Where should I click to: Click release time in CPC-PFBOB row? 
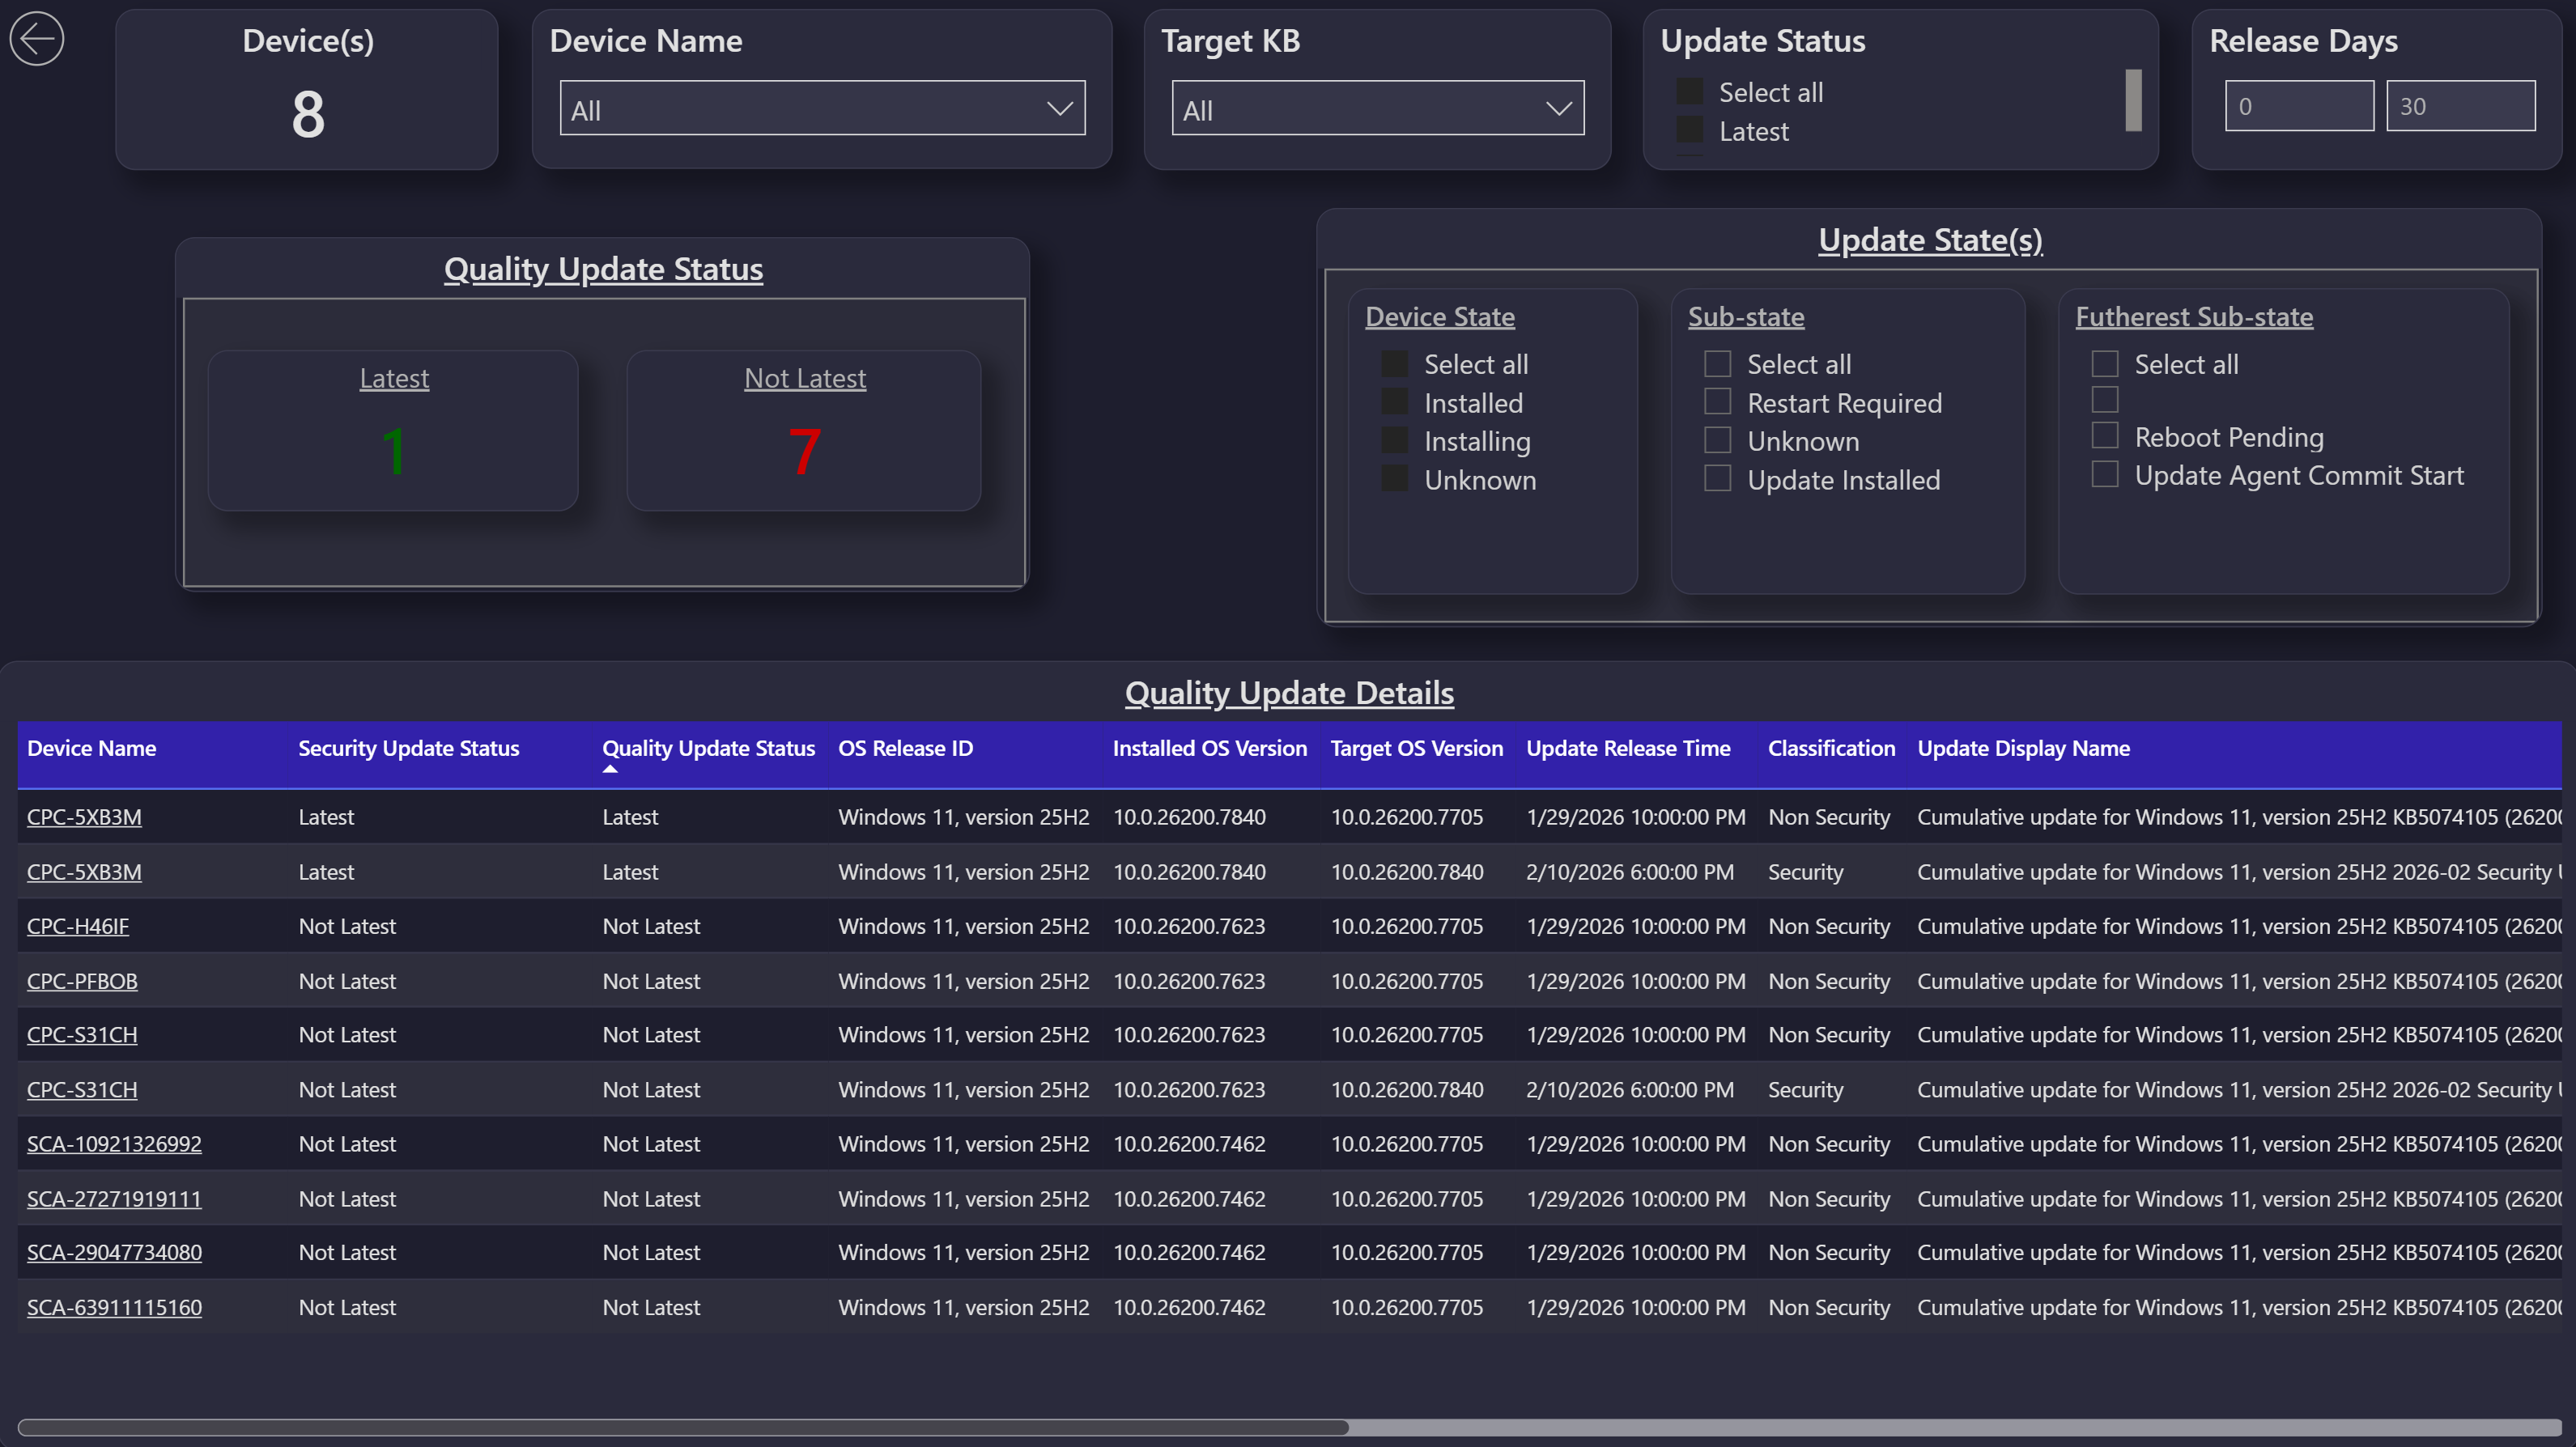tap(1636, 981)
